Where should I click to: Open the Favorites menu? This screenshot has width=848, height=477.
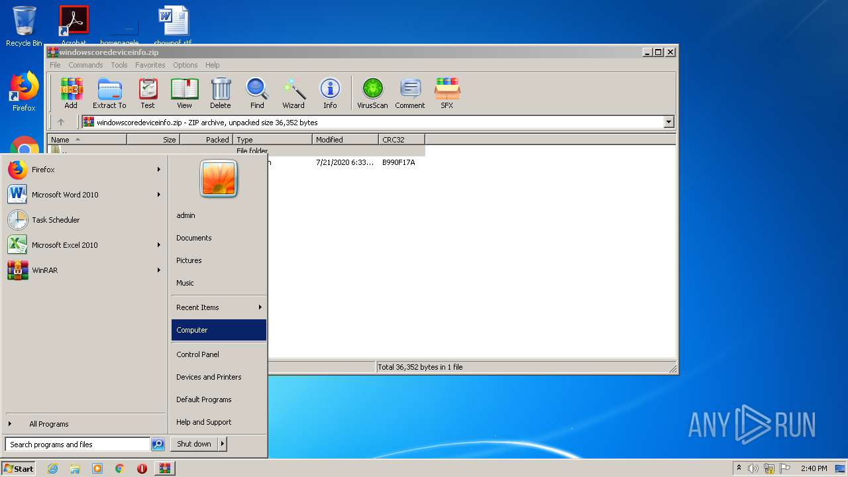pos(150,65)
